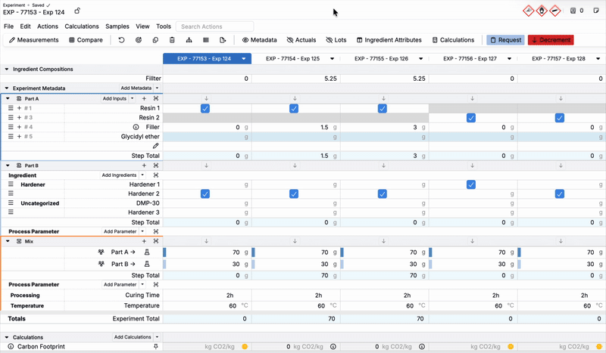Image resolution: width=606 pixels, height=353 pixels.
Task: Open the Add Inputs dropdown arrow
Action: tap(132, 99)
